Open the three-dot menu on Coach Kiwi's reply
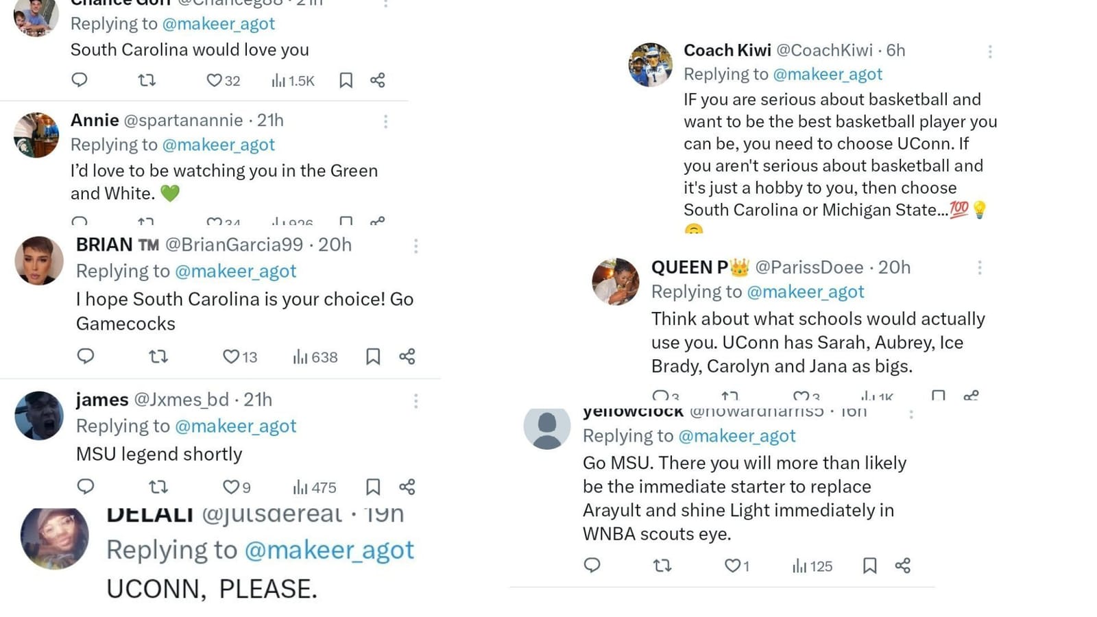 [x=989, y=51]
